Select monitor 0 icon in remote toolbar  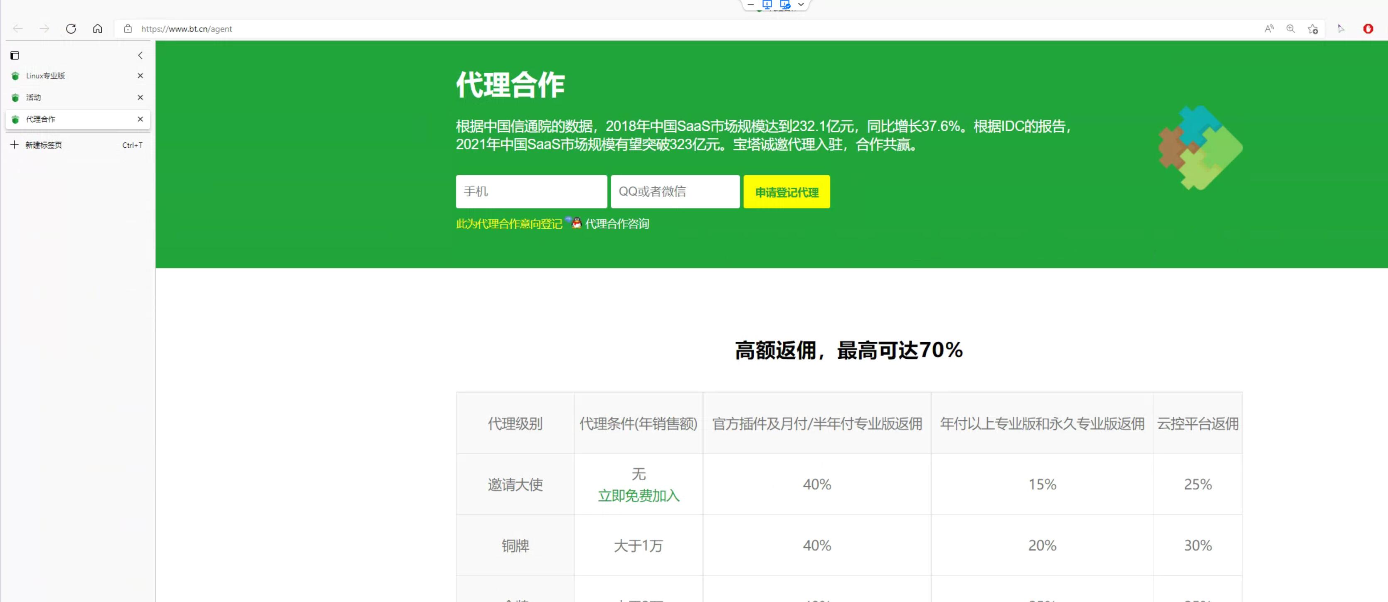(767, 5)
